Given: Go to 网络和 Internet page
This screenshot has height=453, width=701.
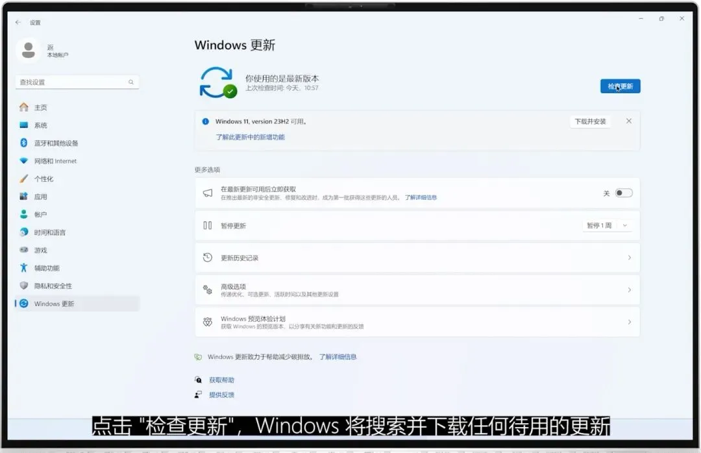Looking at the screenshot, I should pyautogui.click(x=55, y=161).
